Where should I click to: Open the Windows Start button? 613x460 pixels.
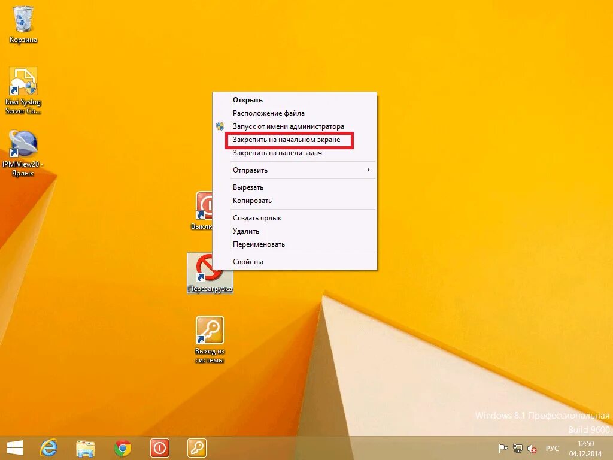click(x=15, y=448)
